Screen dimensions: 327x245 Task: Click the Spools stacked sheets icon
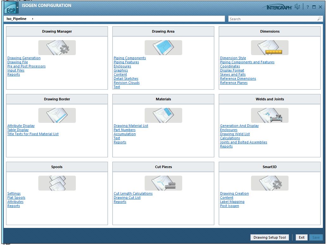coord(57,183)
